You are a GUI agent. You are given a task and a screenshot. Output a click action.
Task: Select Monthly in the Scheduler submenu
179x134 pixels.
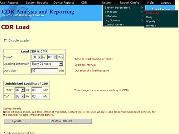point(151,26)
